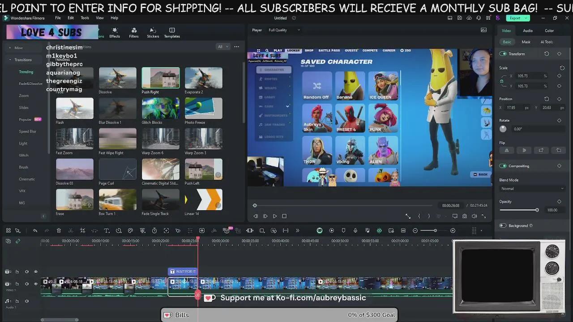
Task: Select the Glitch Blocks transition thumbnail
Action: coord(161,108)
